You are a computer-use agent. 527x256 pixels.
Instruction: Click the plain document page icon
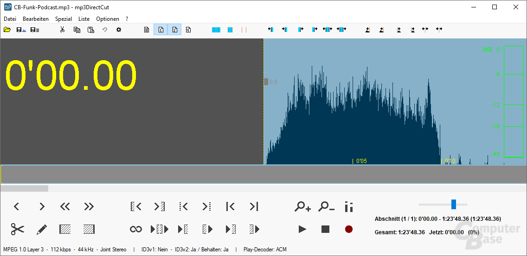pos(147,30)
